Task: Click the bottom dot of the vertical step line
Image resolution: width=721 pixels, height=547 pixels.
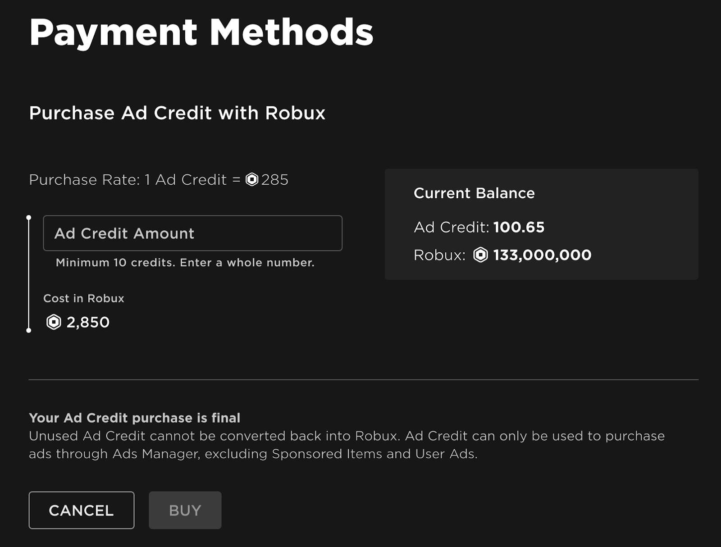Action: point(29,330)
